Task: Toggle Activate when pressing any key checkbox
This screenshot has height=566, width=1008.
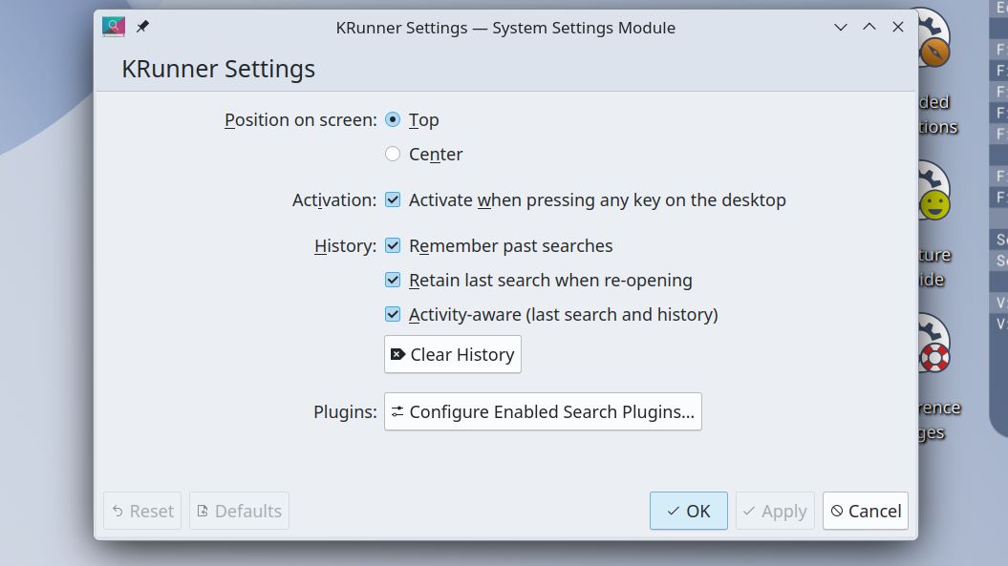Action: pos(393,199)
